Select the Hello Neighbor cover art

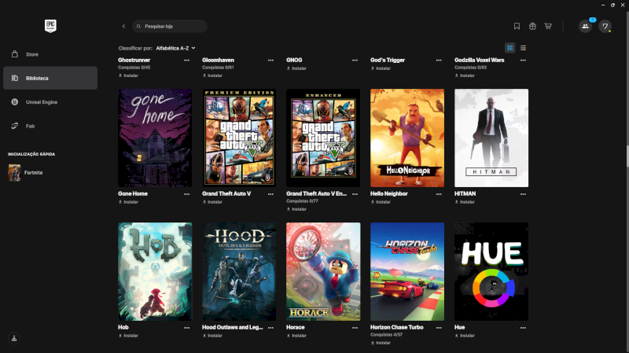click(407, 138)
